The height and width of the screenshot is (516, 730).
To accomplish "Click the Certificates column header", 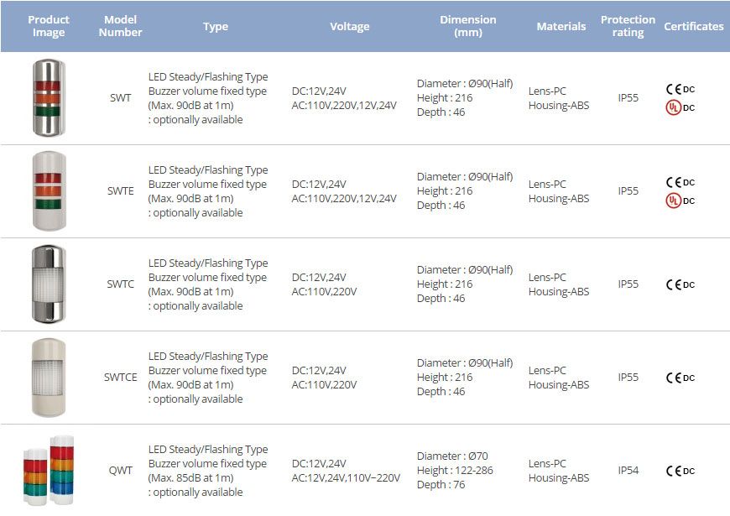I will pyautogui.click(x=693, y=27).
